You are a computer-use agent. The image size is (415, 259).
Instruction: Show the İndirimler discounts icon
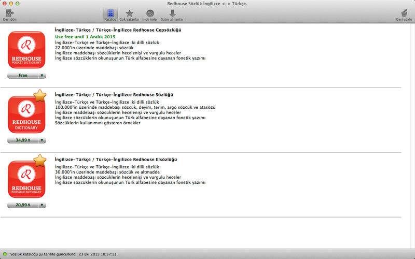[x=150, y=13]
